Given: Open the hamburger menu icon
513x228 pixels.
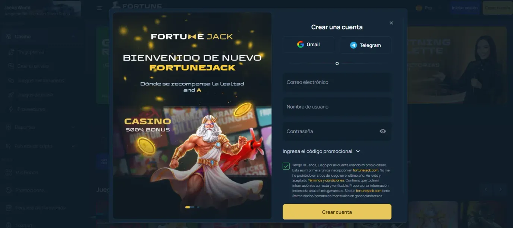Looking at the screenshot, I should tap(100, 8).
